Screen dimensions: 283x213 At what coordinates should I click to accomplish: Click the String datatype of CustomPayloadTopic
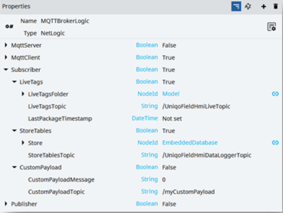[x=149, y=192]
